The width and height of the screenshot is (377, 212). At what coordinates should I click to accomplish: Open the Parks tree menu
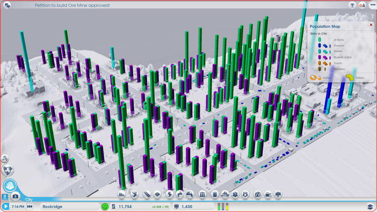coord(278,194)
